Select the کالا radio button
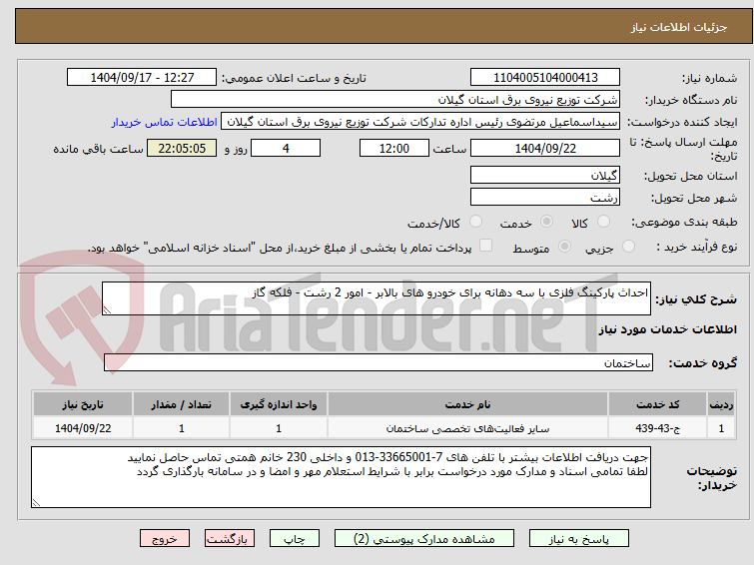 click(x=603, y=222)
